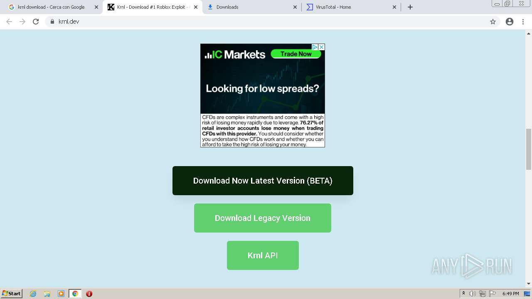Click scrollbar up arrow
The width and height of the screenshot is (532, 299).
click(x=529, y=33)
